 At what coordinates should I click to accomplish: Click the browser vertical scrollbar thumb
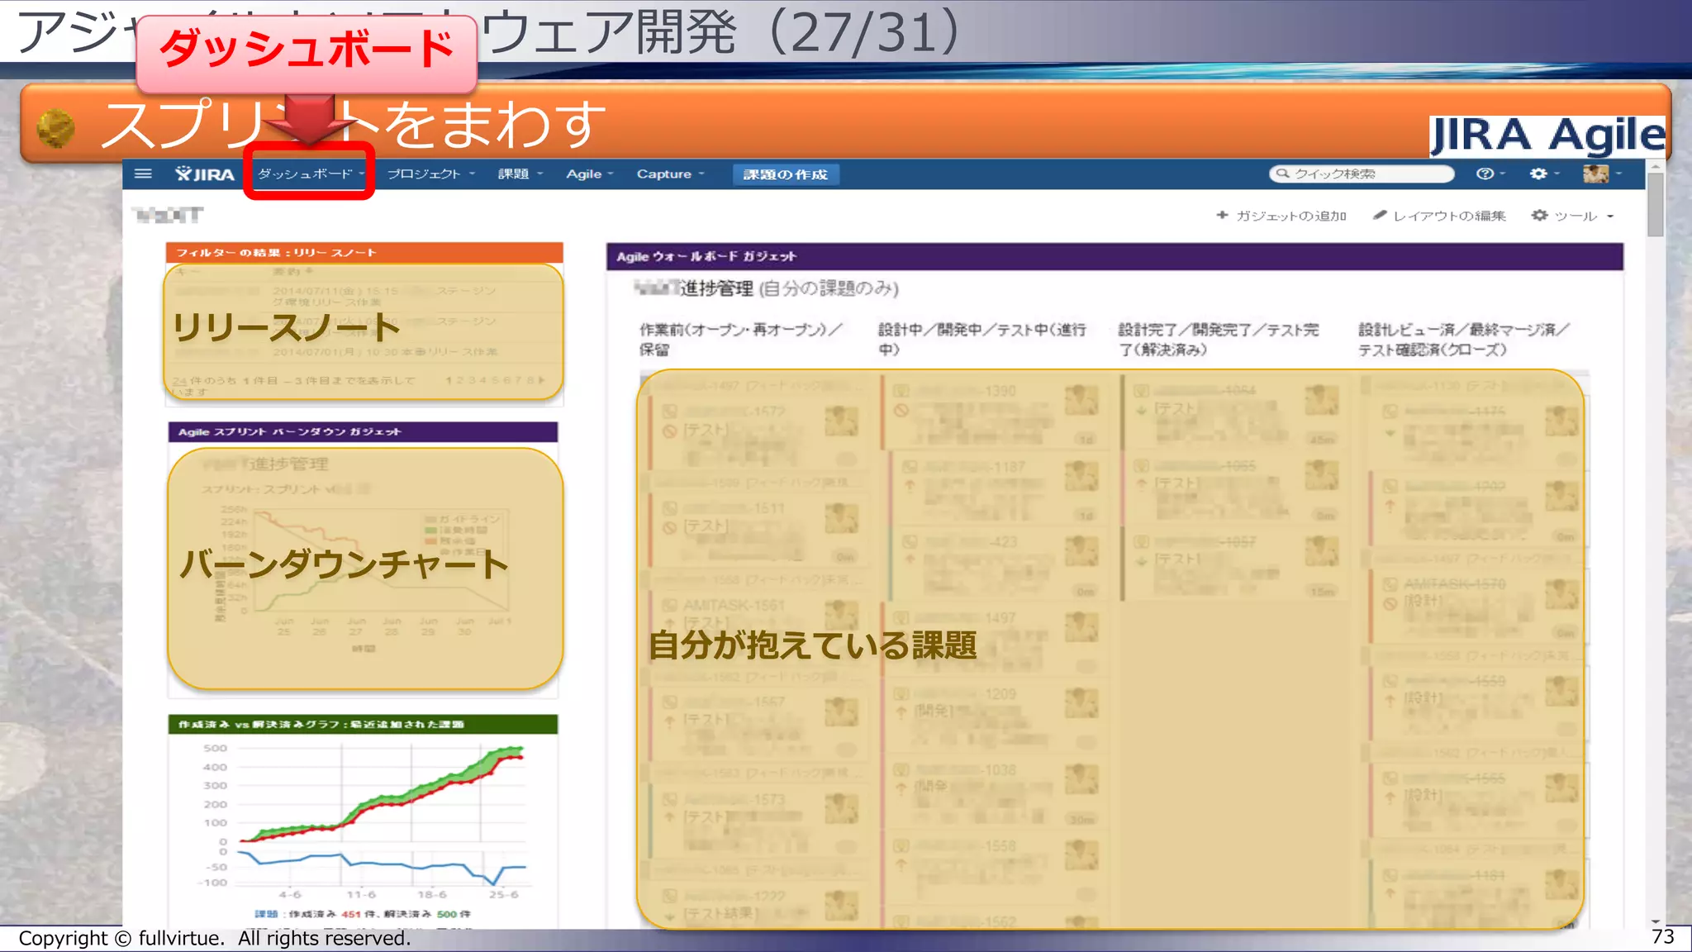coord(1655,204)
